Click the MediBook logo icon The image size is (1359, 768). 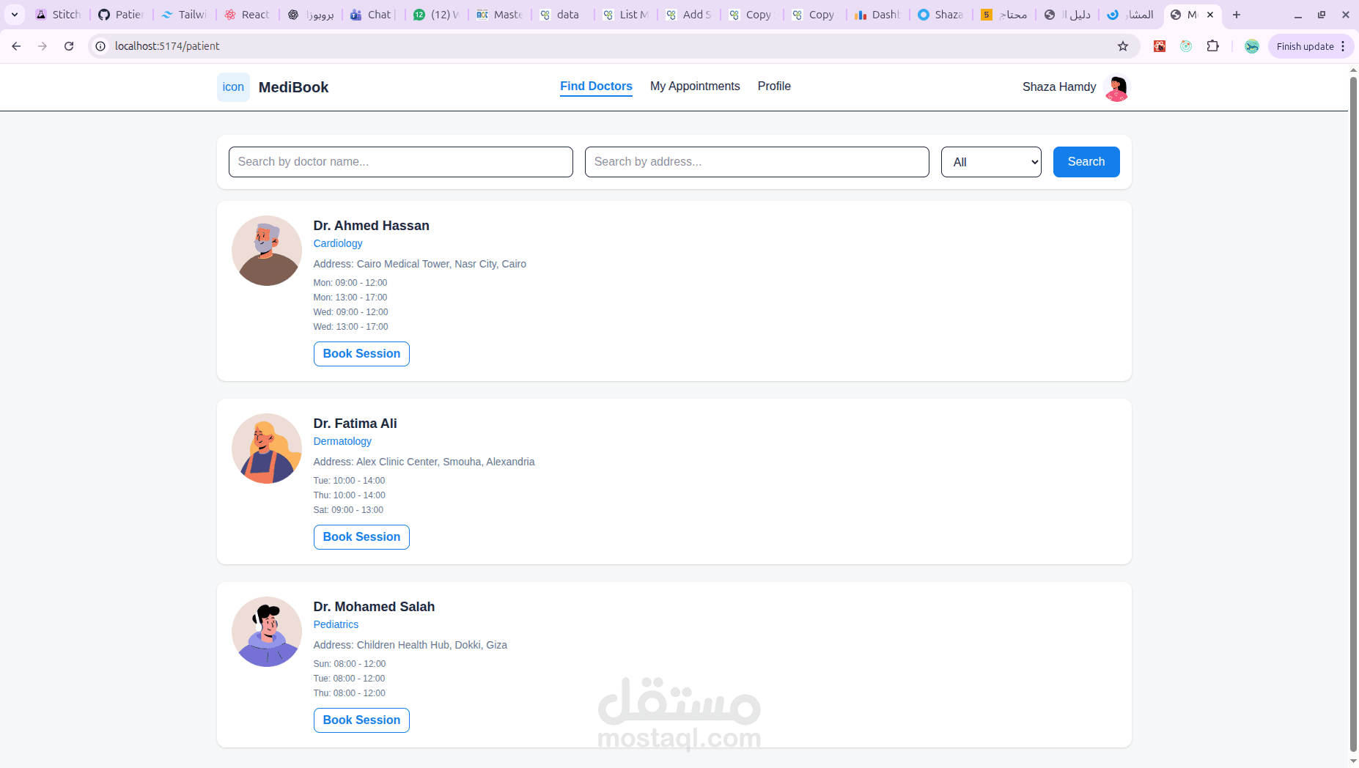(x=233, y=87)
